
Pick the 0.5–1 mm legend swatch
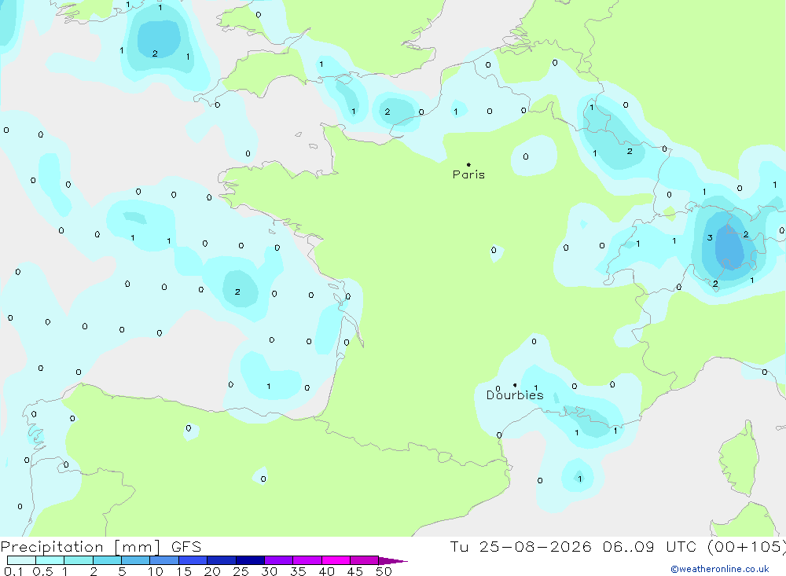coord(50,560)
